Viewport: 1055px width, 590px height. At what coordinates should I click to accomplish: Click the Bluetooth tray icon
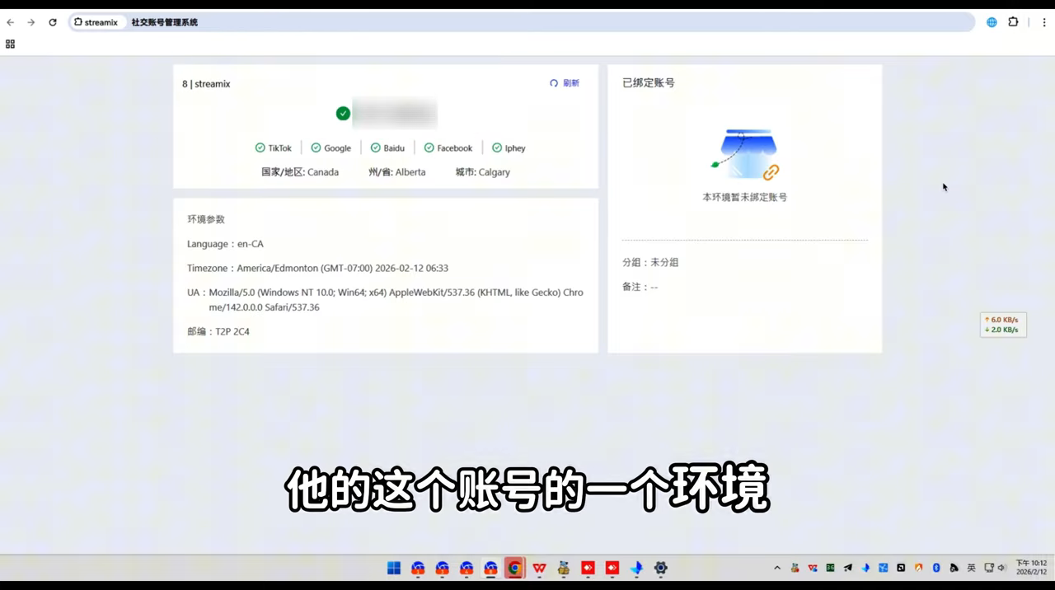[x=936, y=568]
